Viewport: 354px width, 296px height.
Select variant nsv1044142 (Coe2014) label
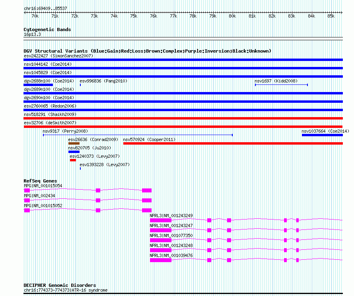[x=48, y=64]
